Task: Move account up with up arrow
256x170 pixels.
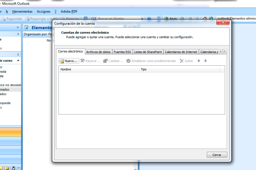Action: coord(199,61)
